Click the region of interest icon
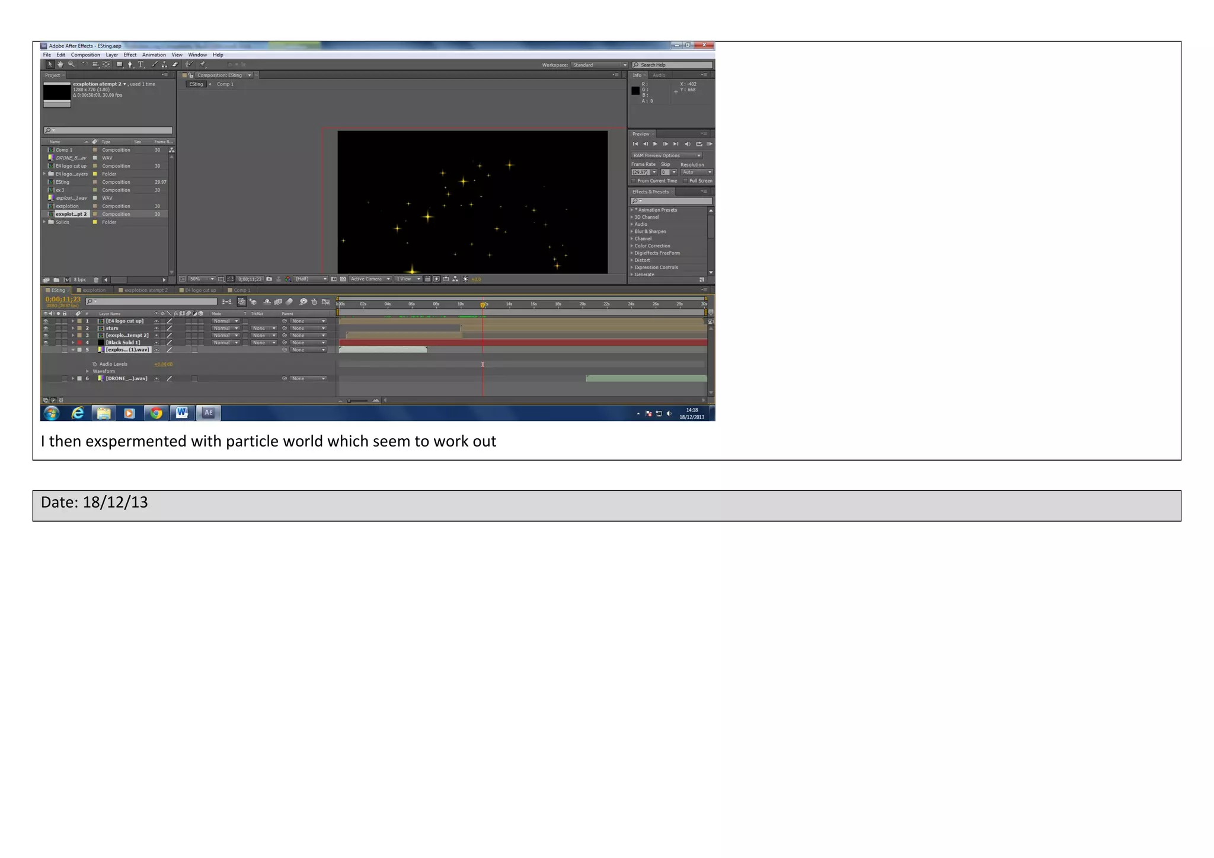 [x=334, y=279]
